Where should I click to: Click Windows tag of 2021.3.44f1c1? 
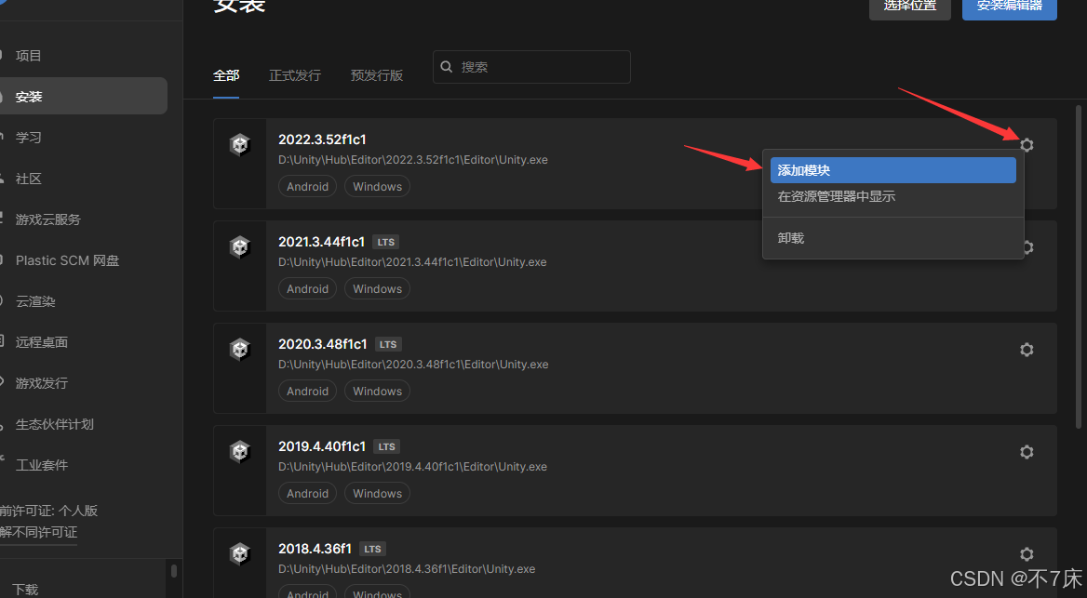377,289
